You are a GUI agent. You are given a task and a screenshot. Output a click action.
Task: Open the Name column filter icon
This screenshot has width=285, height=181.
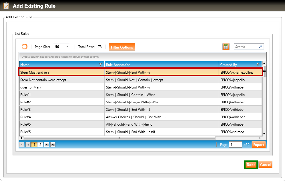(x=101, y=65)
